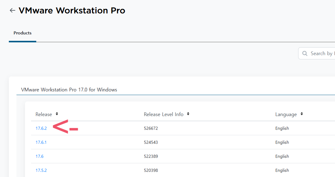Click the Release column header
335x177 pixels.
click(x=44, y=114)
